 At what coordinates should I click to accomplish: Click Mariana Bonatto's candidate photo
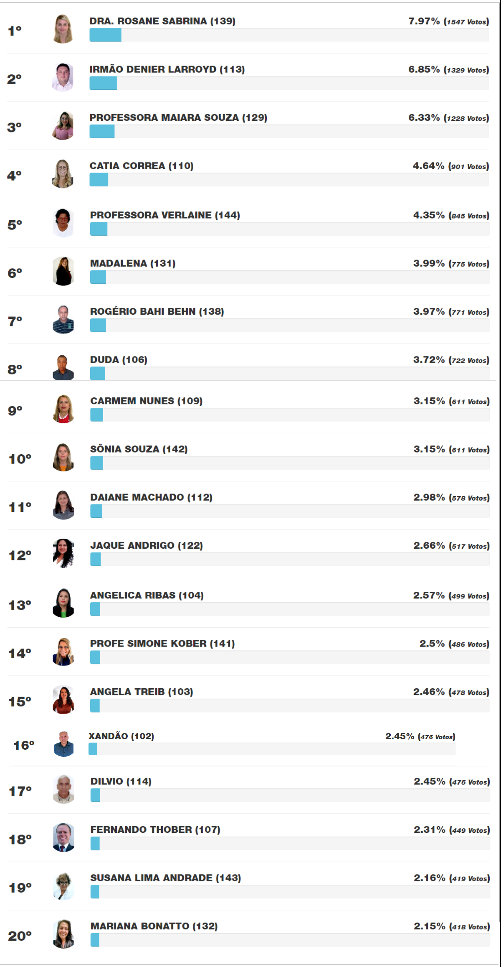(64, 934)
